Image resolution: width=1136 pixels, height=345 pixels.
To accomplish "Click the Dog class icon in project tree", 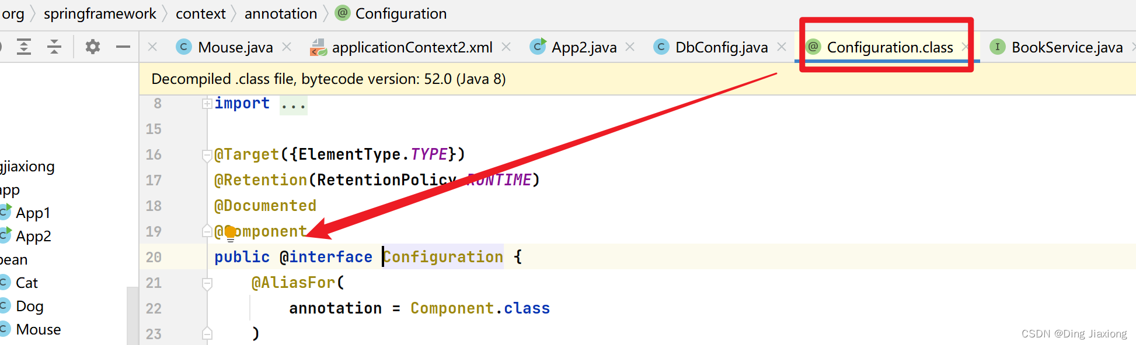I will click(x=5, y=306).
